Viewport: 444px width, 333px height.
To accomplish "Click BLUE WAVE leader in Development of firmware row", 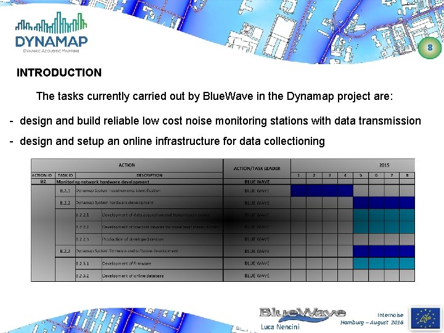I will [x=257, y=263].
